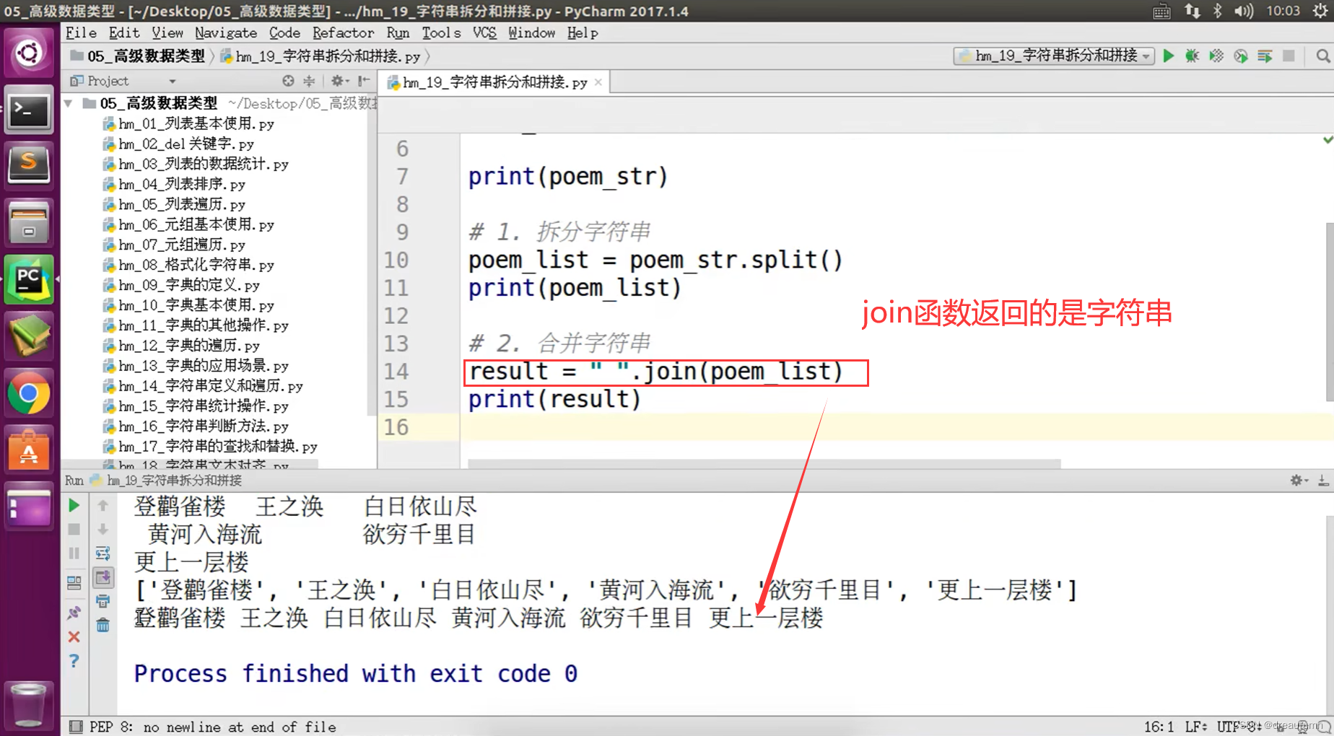
Task: Toggle soft-wrap in the Run console
Action: pyautogui.click(x=103, y=553)
